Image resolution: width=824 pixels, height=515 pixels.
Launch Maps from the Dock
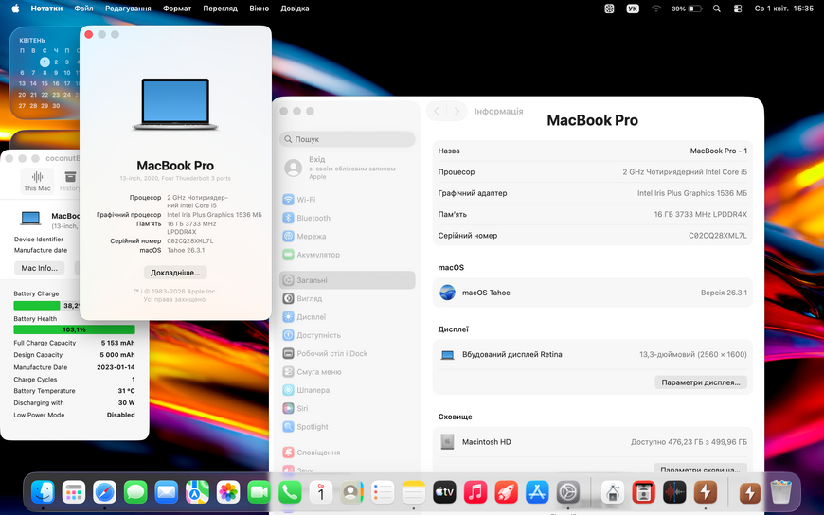point(197,492)
